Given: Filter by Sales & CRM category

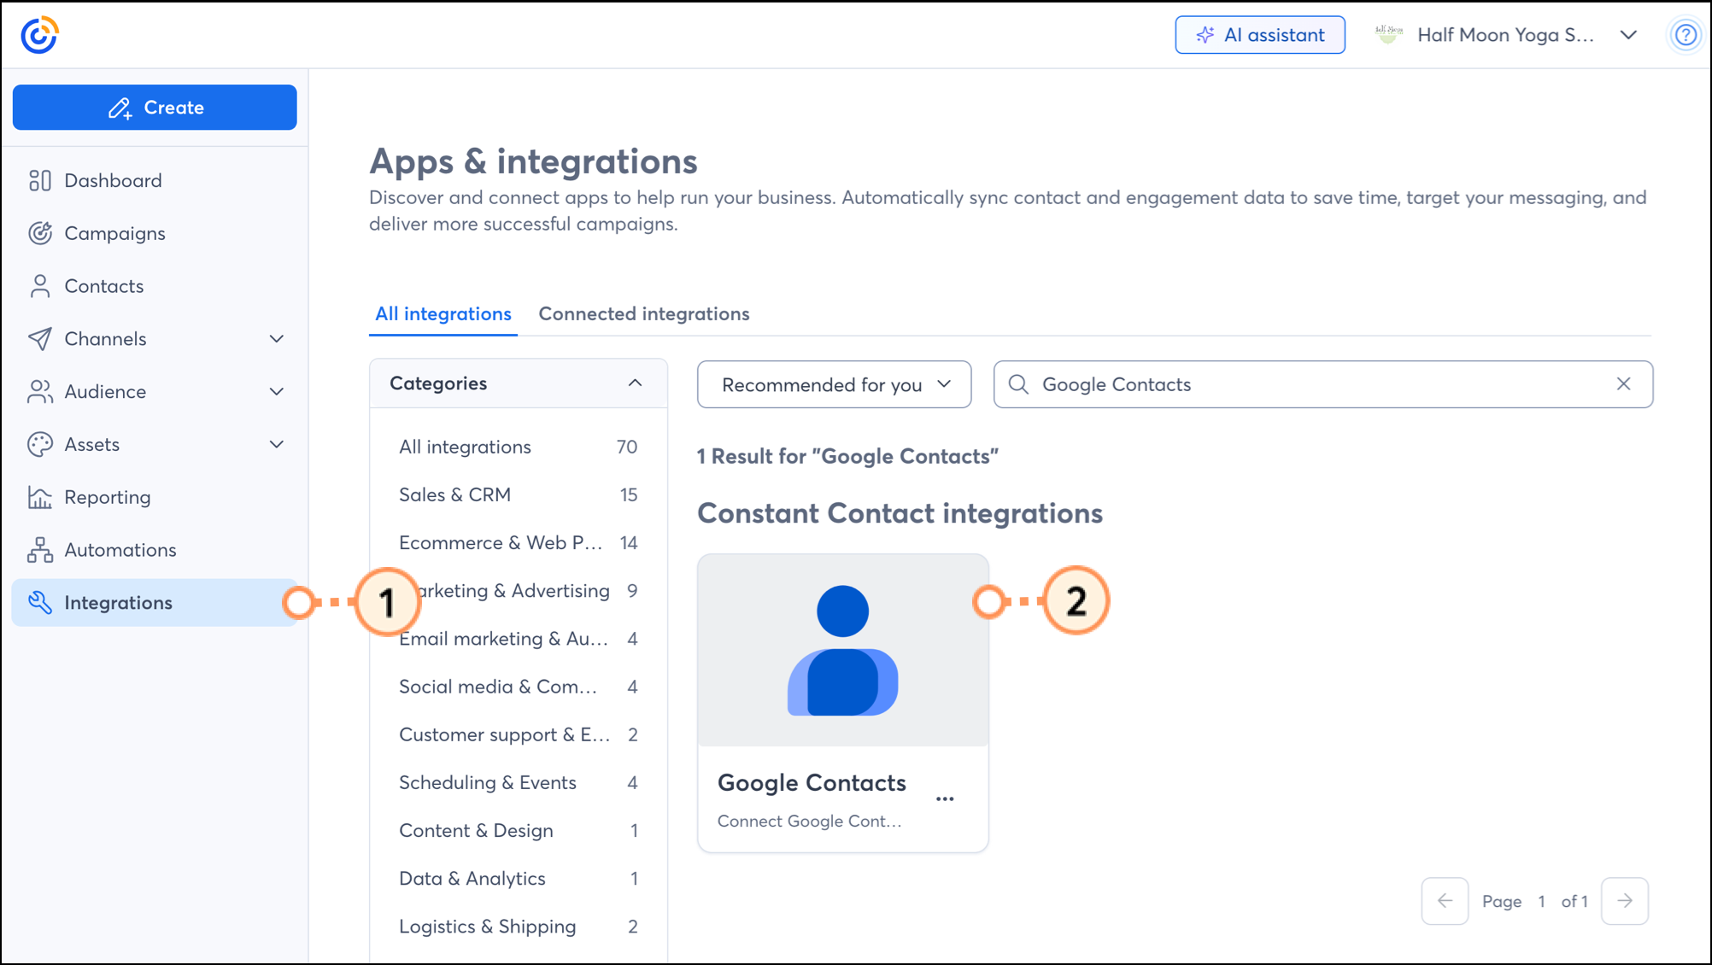Looking at the screenshot, I should click(x=454, y=494).
